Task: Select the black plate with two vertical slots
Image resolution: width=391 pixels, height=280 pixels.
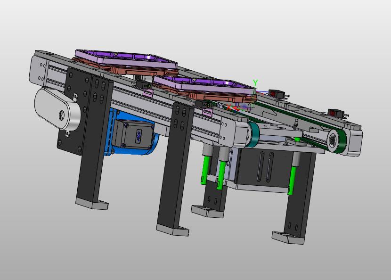Action: coord(264,167)
